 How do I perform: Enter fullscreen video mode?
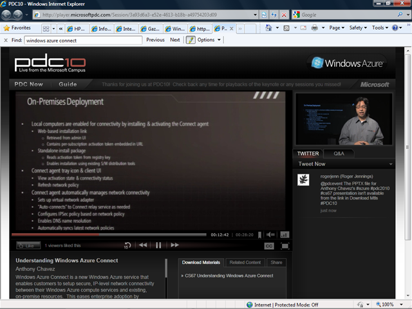coord(285,246)
